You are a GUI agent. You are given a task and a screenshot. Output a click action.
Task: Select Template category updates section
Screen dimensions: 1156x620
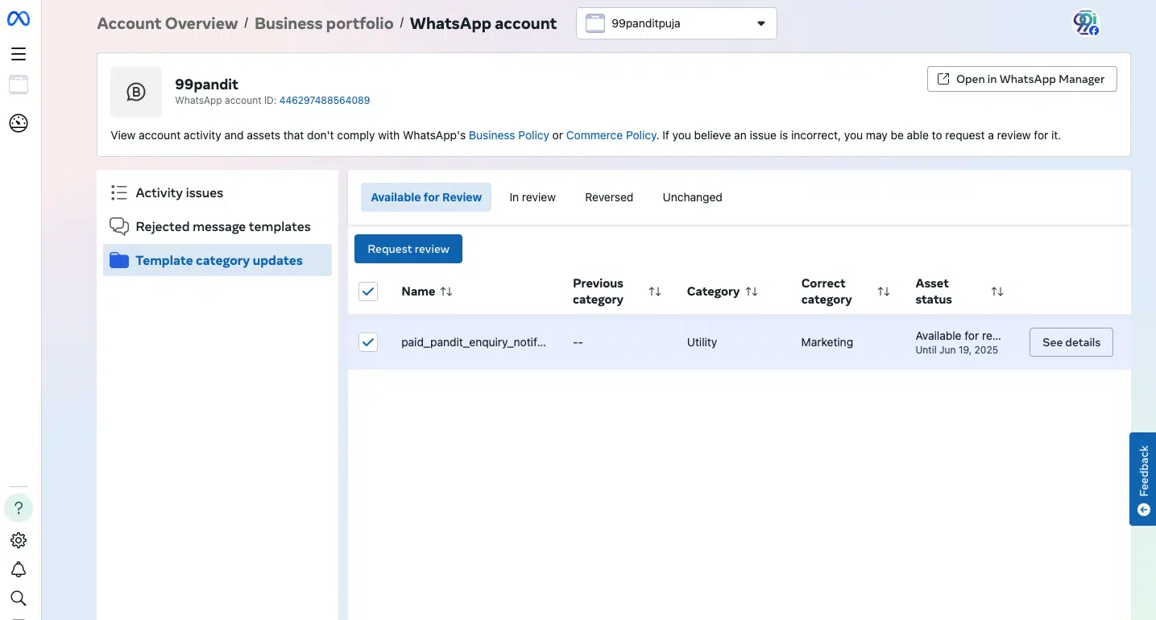tap(218, 261)
